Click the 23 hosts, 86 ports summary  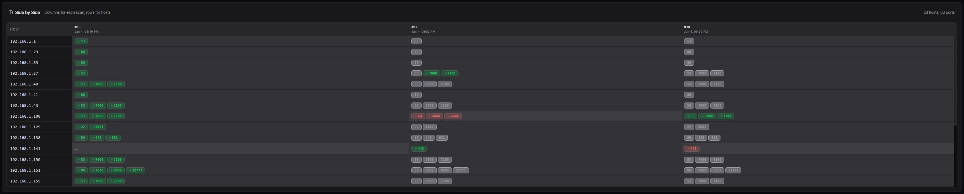pyautogui.click(x=939, y=12)
